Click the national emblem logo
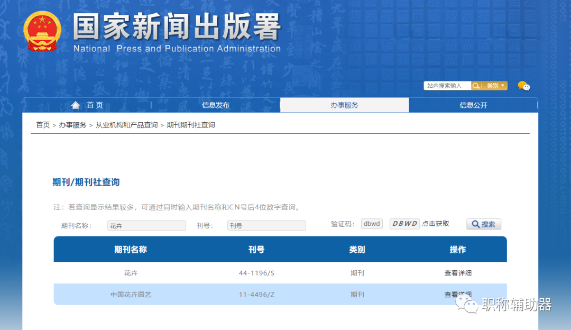 tap(43, 30)
